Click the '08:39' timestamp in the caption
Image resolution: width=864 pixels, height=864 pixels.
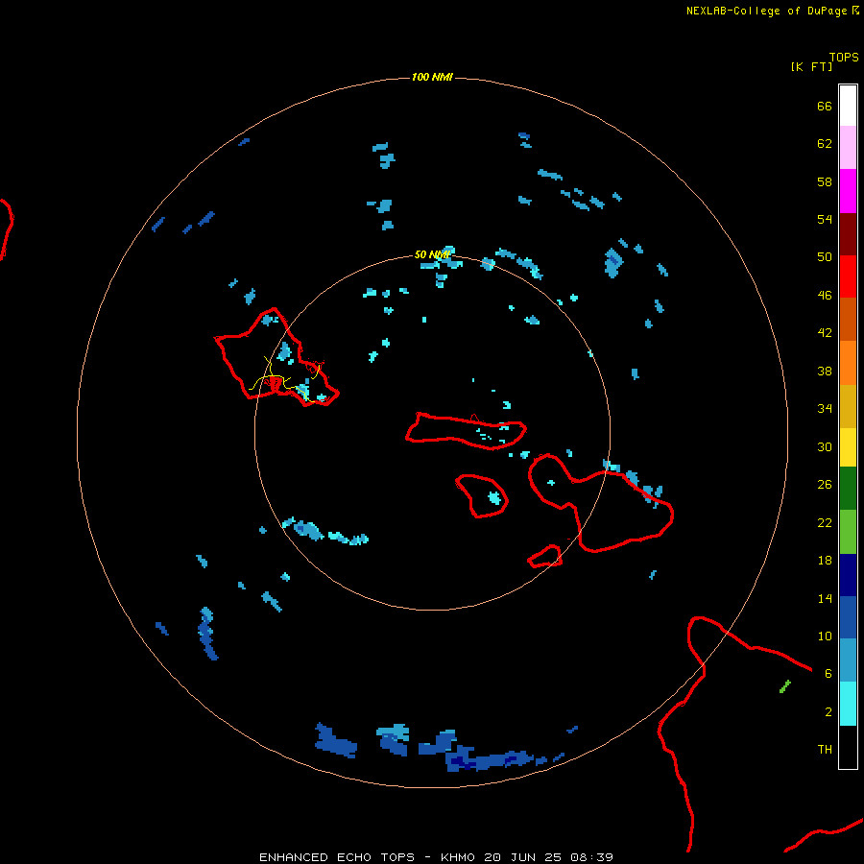[591, 857]
